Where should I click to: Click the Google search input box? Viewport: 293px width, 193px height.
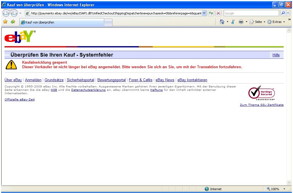(x=251, y=13)
